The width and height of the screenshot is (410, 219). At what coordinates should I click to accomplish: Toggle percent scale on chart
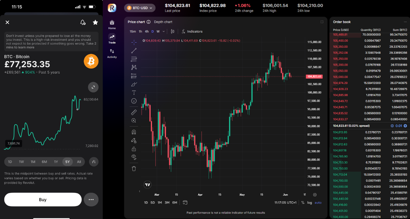(x=303, y=202)
